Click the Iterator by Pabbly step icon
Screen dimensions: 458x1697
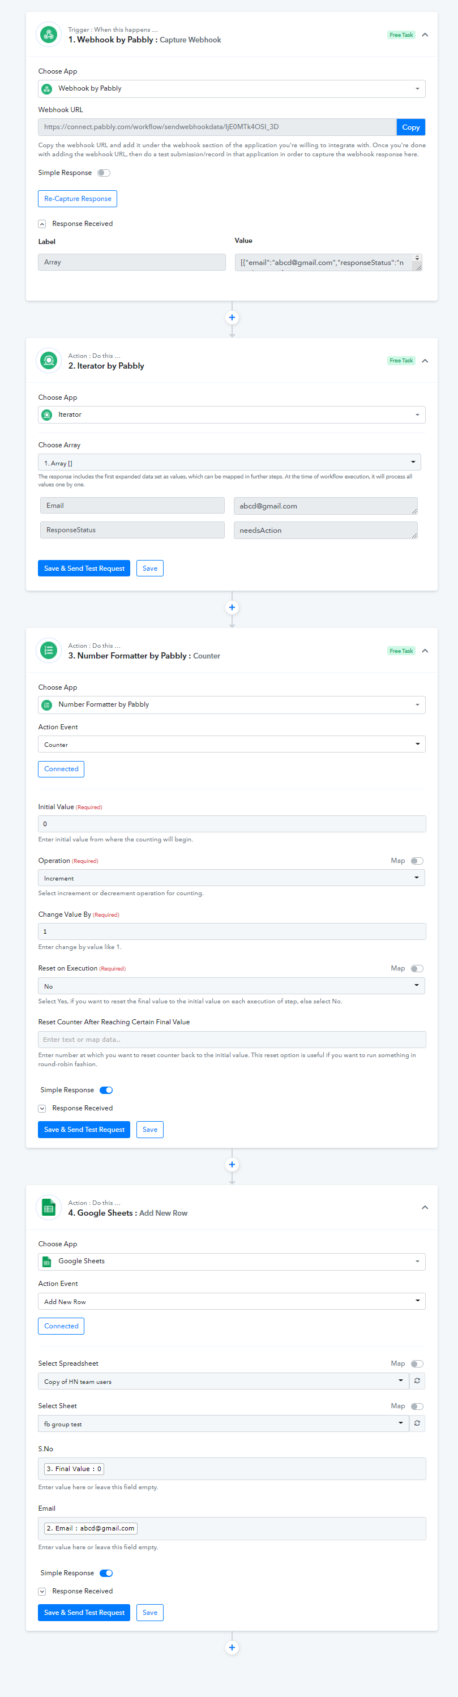click(x=48, y=360)
